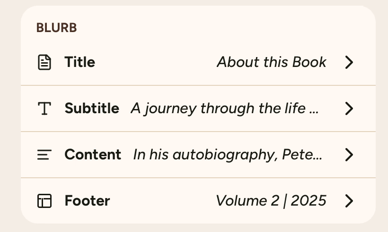Select the bold Footer label
Screen dimensions: 388x232
click(x=87, y=201)
